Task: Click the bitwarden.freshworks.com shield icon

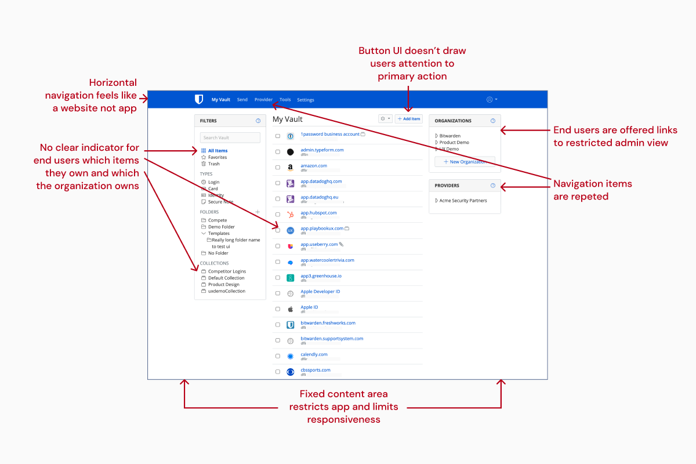Action: 291,325
